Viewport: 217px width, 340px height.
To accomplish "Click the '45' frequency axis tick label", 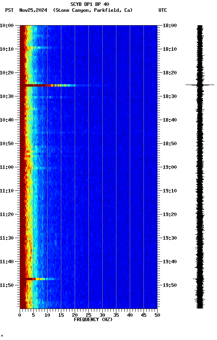I will [x=143, y=315].
